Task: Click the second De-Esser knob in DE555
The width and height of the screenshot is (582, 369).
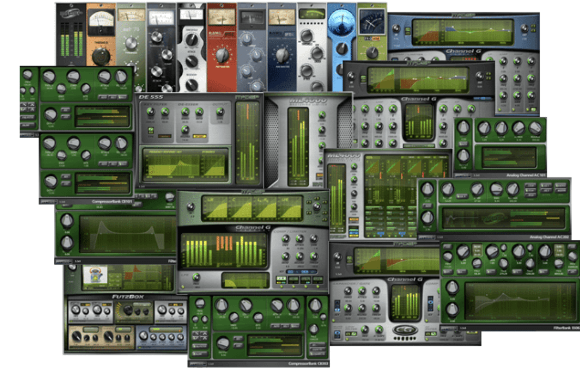Action: click(x=199, y=112)
